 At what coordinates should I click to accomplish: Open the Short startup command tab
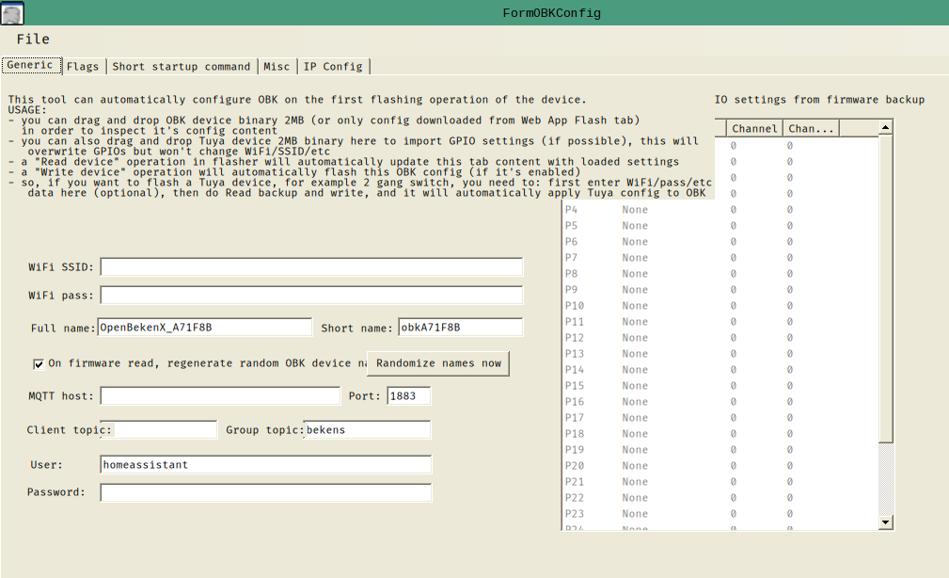tap(182, 67)
